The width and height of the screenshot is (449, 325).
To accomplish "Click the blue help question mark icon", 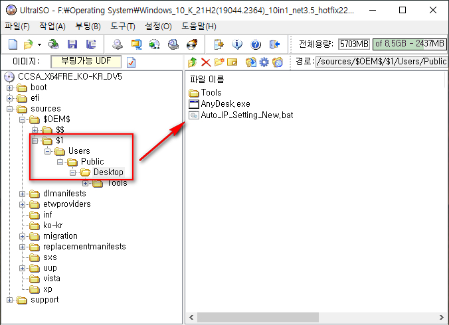I will point(256,44).
